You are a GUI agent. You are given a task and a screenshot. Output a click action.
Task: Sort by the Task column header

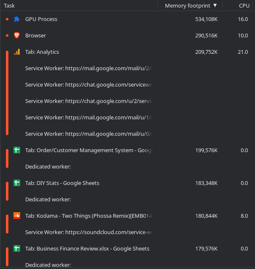tap(9, 5)
